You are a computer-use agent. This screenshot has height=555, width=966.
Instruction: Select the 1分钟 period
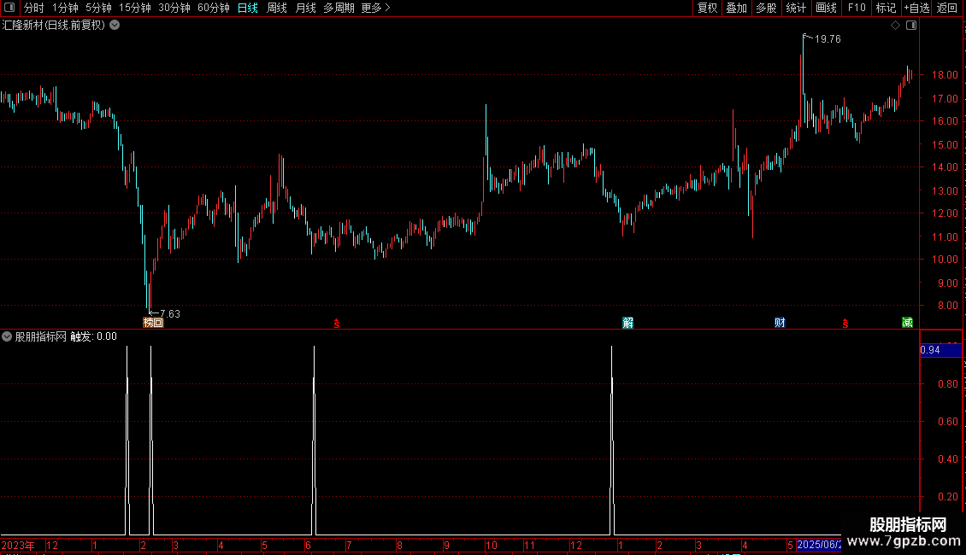[65, 8]
